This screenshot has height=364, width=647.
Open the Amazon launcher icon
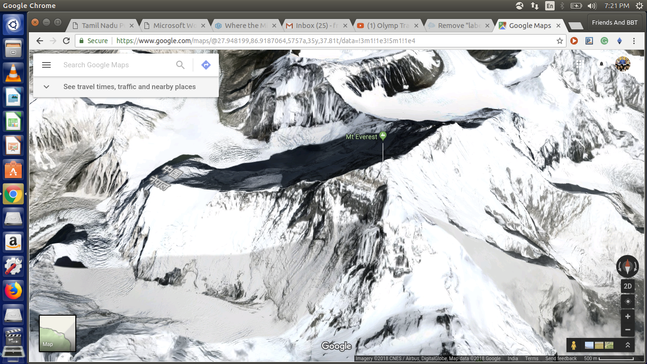click(13, 242)
